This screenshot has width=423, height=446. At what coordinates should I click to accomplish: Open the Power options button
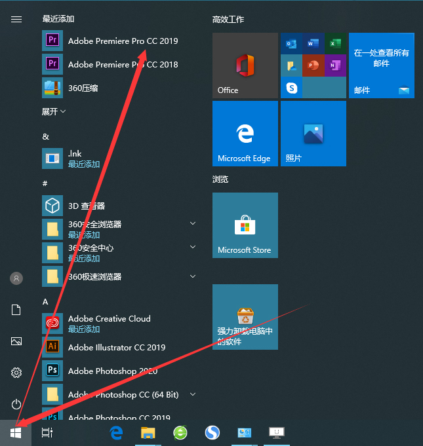click(16, 404)
